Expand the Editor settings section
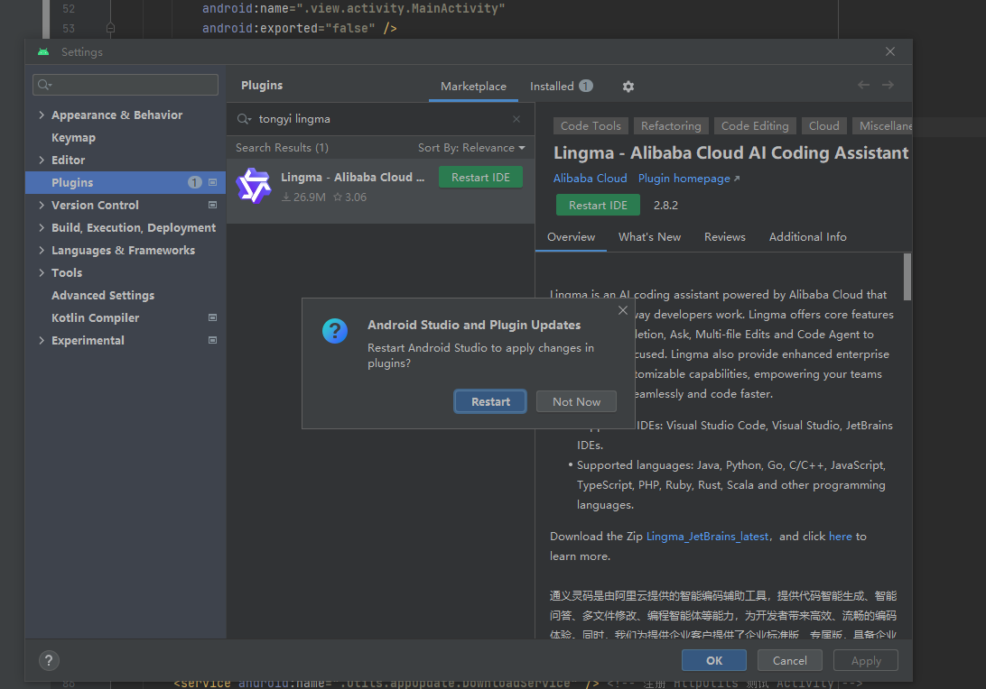This screenshot has width=986, height=689. point(42,161)
